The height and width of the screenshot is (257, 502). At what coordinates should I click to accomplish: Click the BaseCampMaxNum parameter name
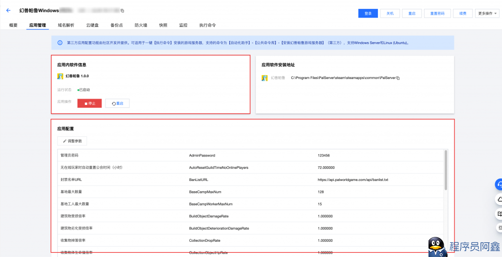(x=205, y=192)
